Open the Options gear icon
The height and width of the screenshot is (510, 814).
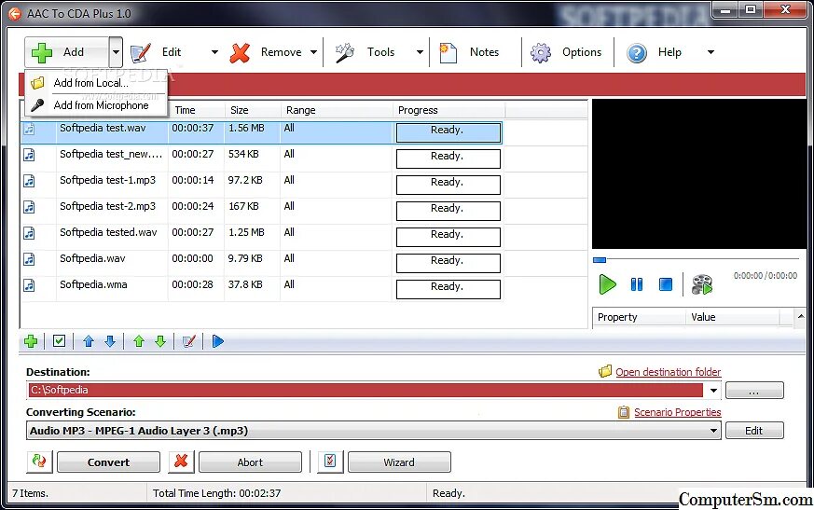tap(541, 52)
